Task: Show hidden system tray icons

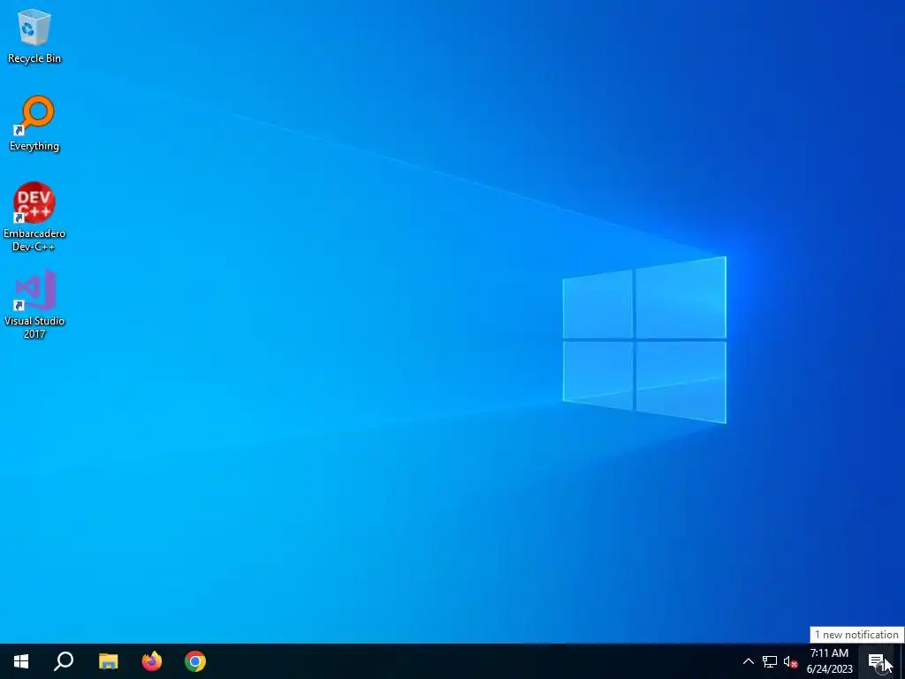Action: point(748,661)
